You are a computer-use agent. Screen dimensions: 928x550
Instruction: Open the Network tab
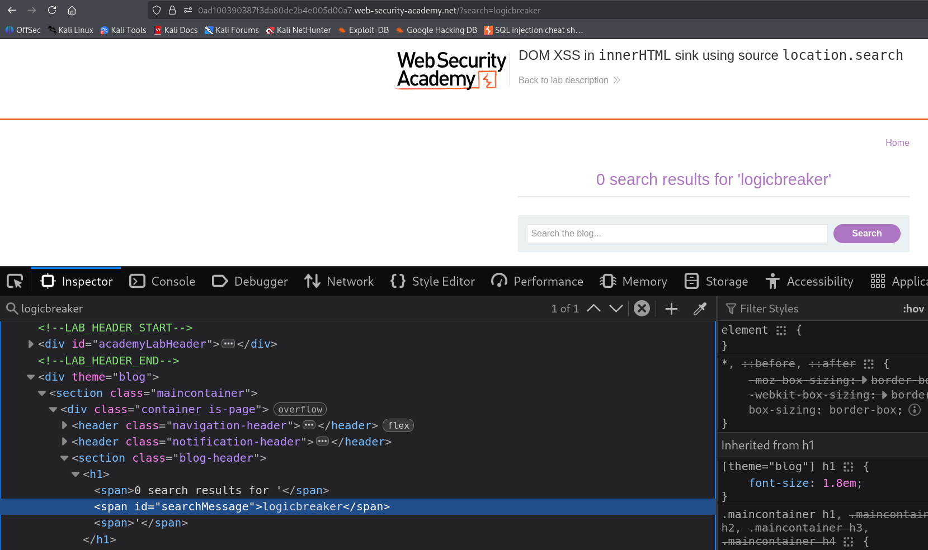[339, 281]
